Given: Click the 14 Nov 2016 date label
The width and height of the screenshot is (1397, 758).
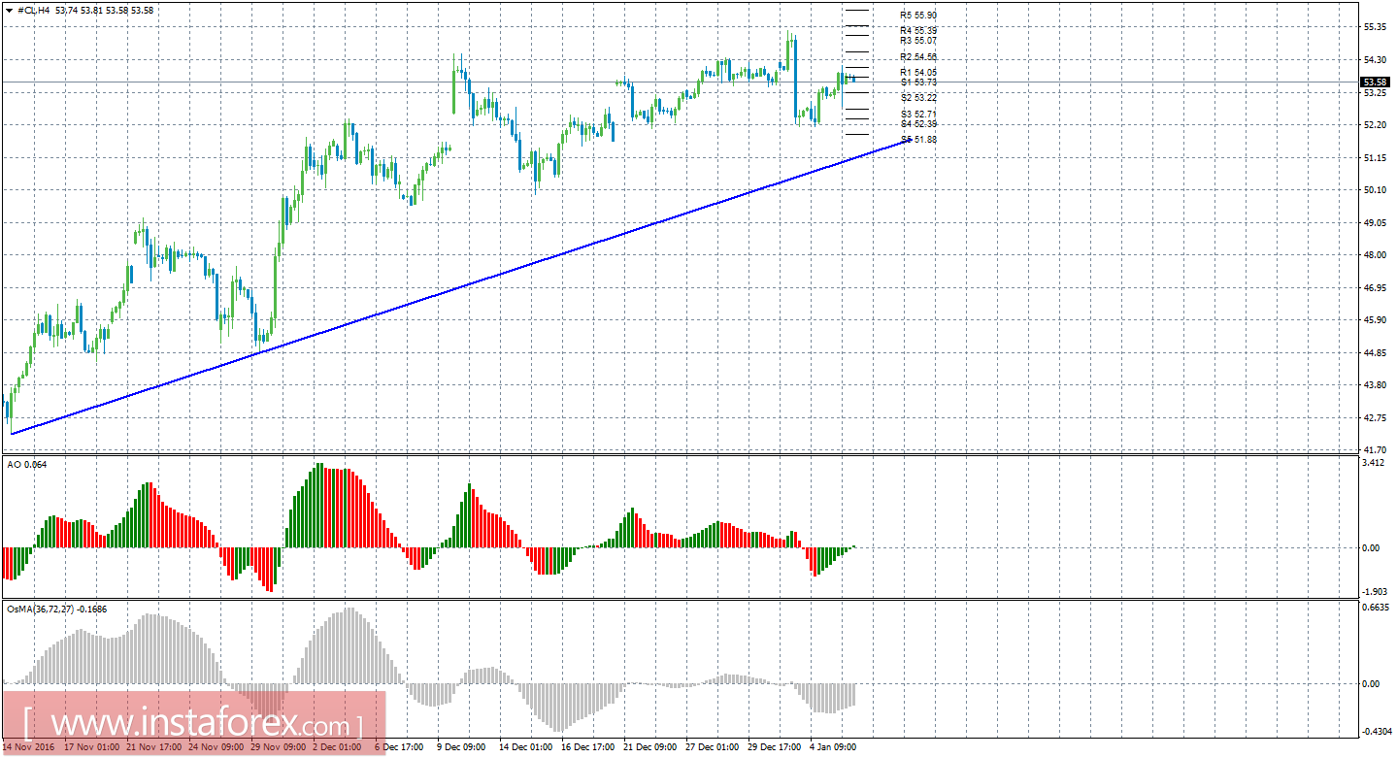Looking at the screenshot, I should click(x=28, y=747).
